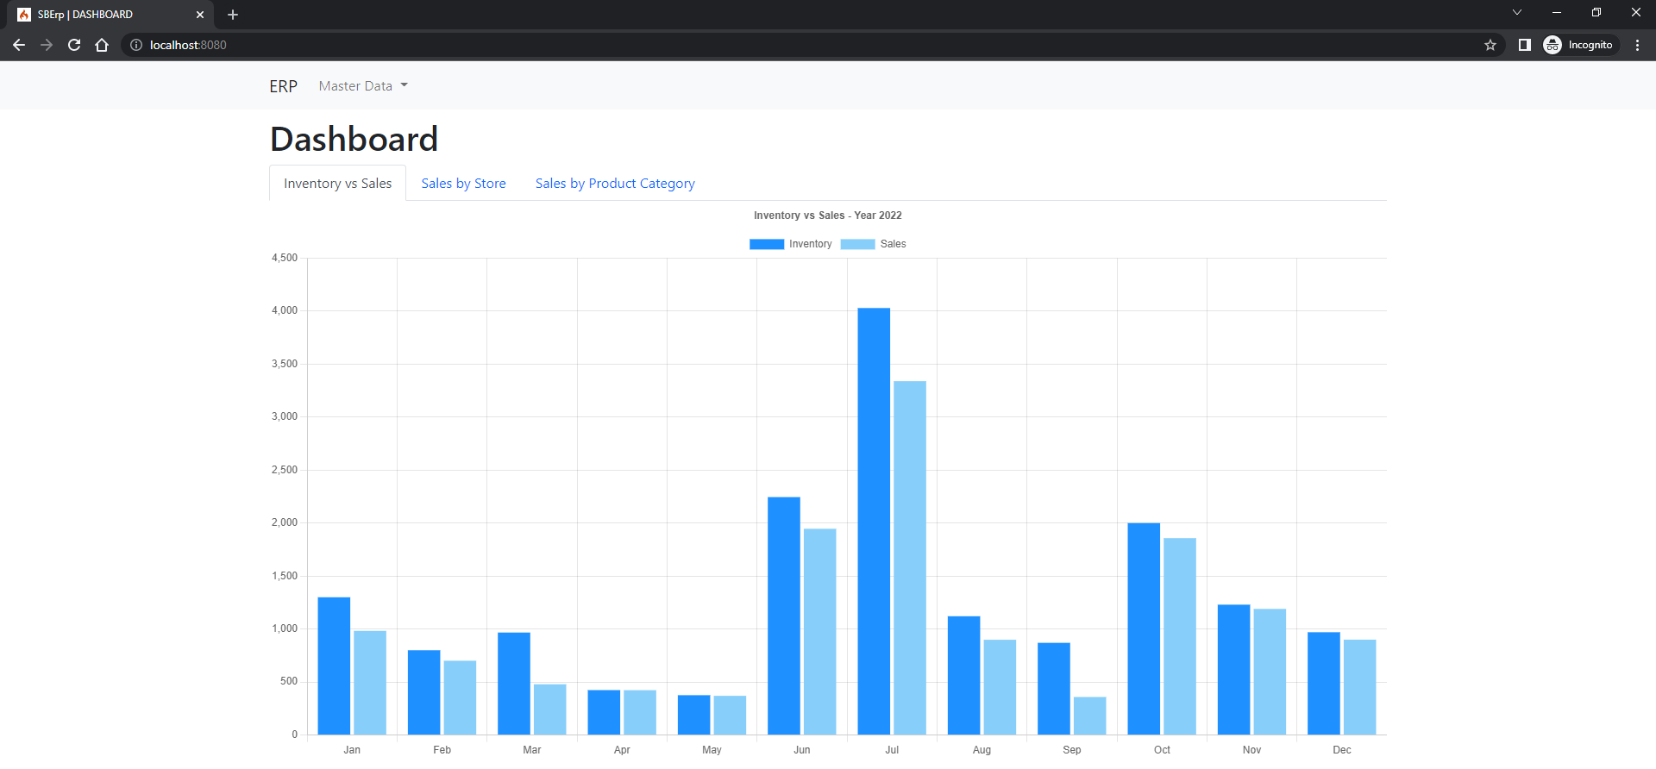Click the December Sales bar

tap(1359, 687)
